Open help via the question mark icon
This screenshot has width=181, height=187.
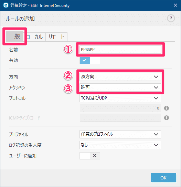pos(171,18)
